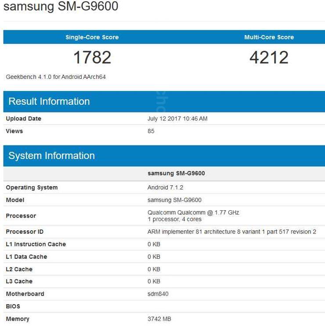This screenshot has height=328, width=325.
Task: Select the Android 7.1.2 value
Action: click(x=165, y=187)
